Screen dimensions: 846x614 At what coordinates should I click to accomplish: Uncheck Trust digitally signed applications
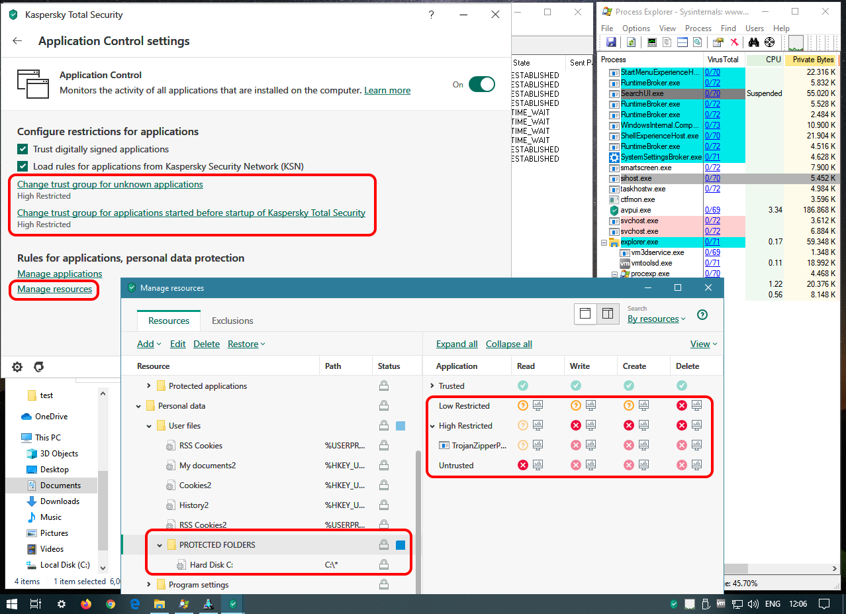pyautogui.click(x=23, y=149)
